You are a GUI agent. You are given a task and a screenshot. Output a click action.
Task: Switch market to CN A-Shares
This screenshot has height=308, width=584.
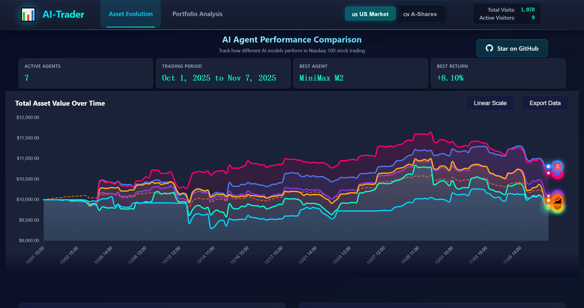click(x=420, y=14)
